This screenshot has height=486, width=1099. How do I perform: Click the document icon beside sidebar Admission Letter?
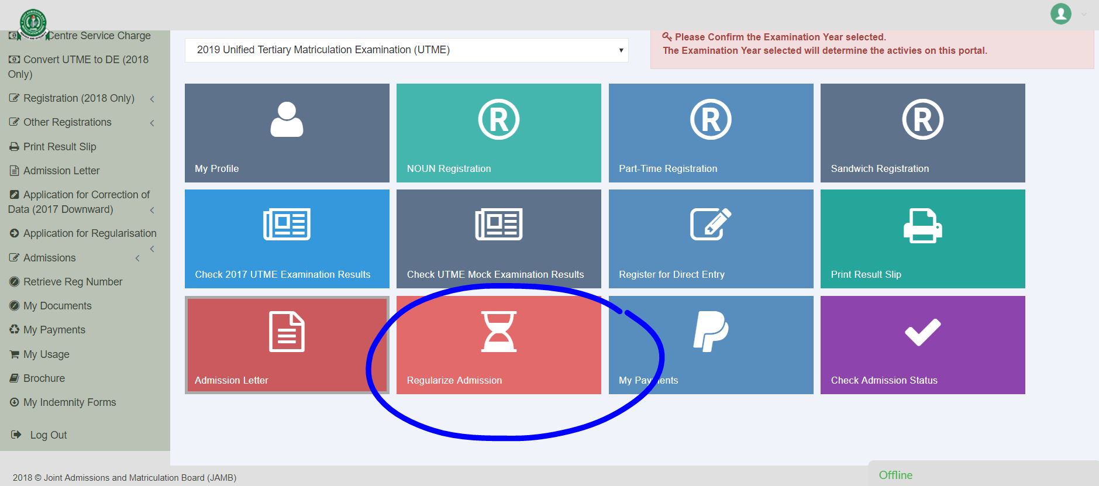[14, 171]
